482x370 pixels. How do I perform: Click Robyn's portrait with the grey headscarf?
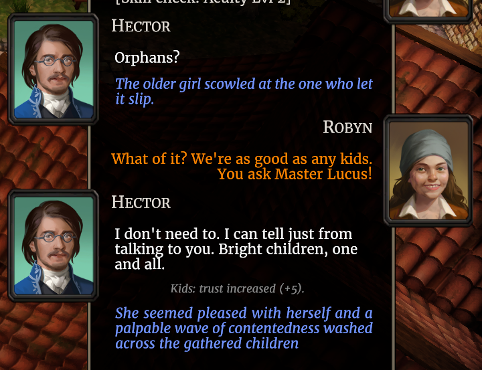tap(428, 171)
